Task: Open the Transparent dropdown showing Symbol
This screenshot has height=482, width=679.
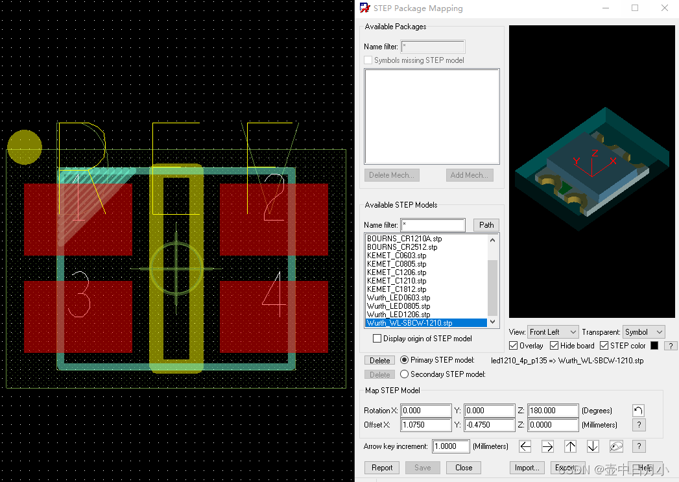Action: pos(643,331)
